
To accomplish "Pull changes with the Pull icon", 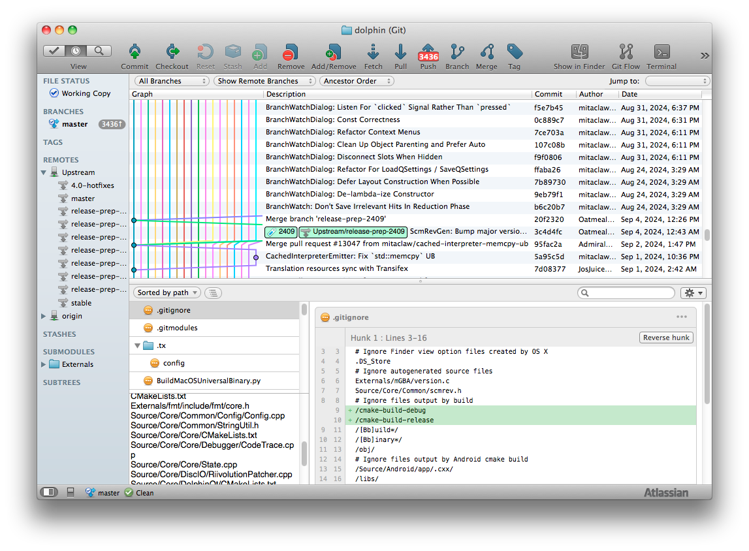I will (x=400, y=52).
